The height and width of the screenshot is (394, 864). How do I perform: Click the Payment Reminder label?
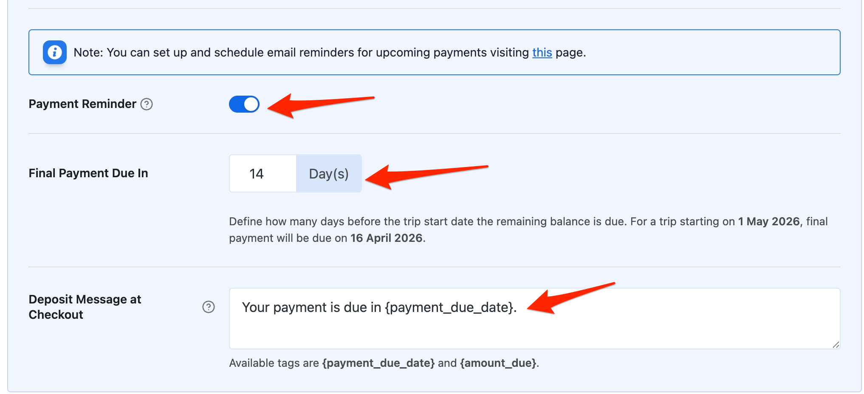(82, 104)
